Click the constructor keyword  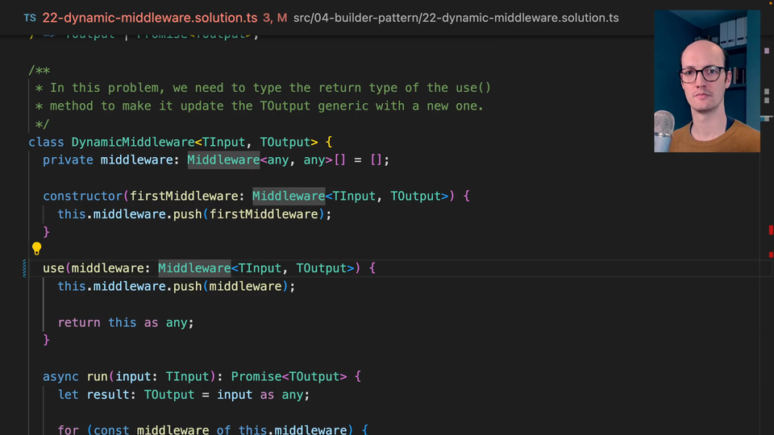tap(83, 196)
